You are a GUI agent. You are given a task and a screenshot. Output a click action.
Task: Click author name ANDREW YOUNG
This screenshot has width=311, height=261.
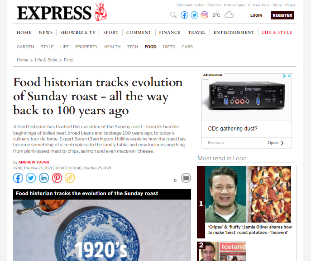(x=33, y=162)
